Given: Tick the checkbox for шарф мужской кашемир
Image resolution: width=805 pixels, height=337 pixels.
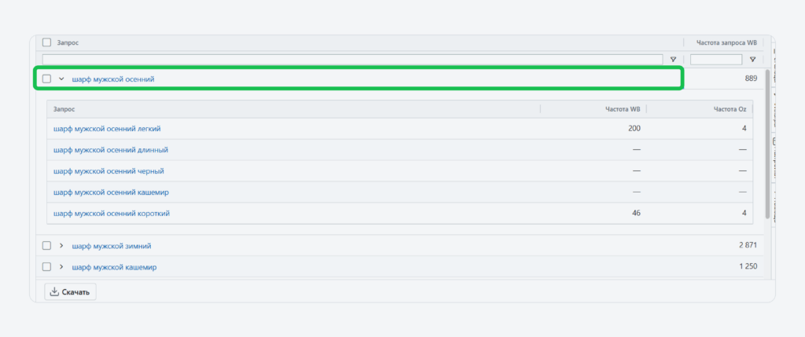Looking at the screenshot, I should [x=46, y=267].
